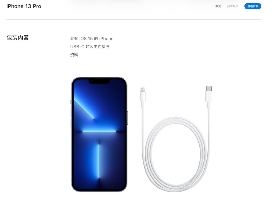The width and height of the screenshot is (272, 203).
Task: Click the horizontal light beam on the wallpaper
Action: pos(99,131)
